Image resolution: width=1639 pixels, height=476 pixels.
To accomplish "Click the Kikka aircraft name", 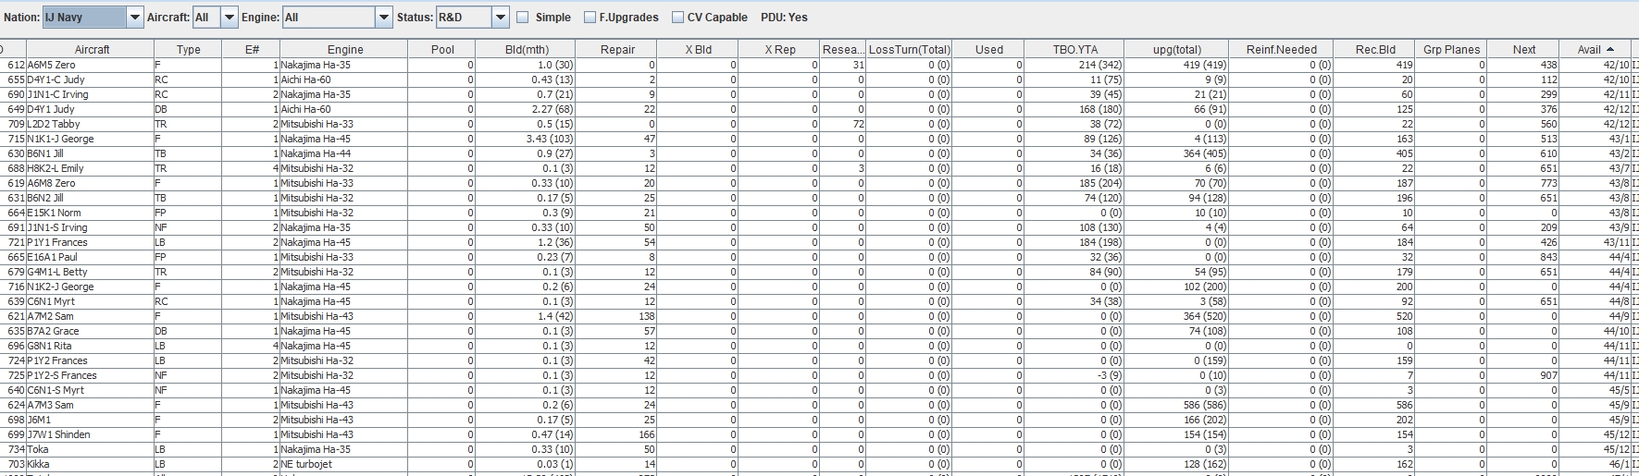I will [x=39, y=464].
